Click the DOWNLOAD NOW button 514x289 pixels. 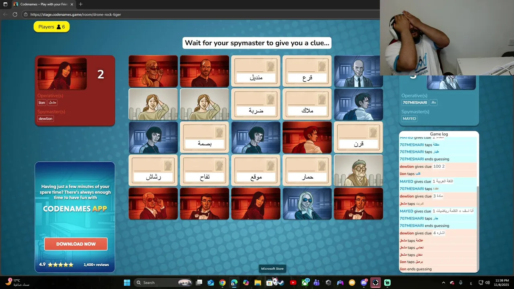coord(76,244)
